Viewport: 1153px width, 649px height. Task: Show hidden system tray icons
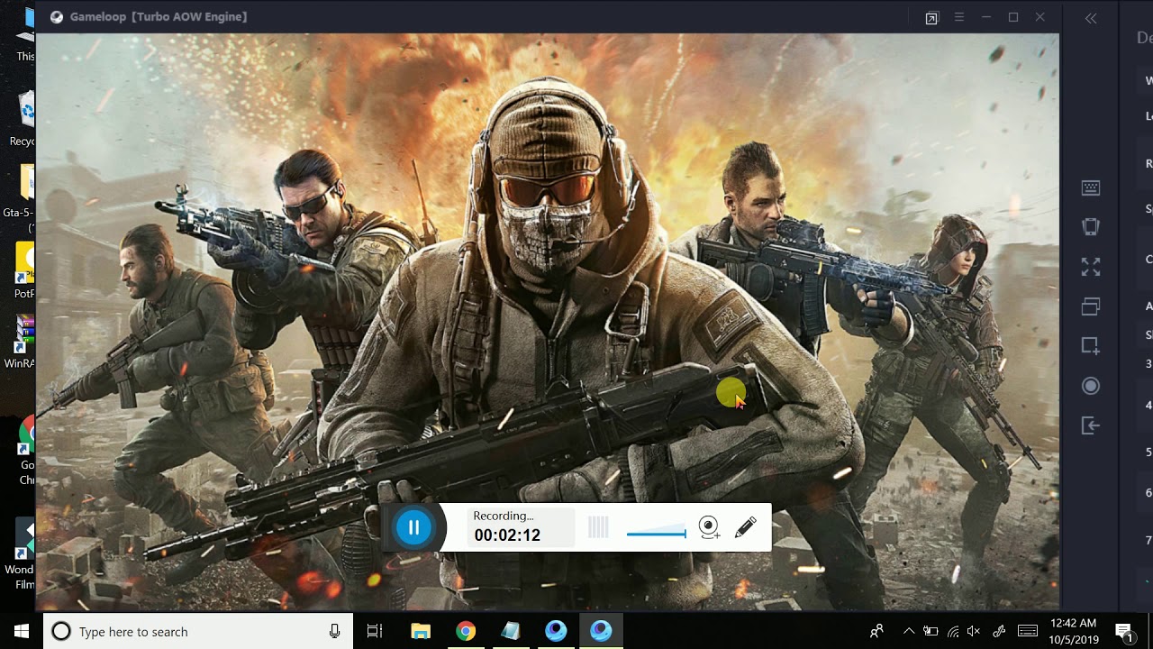pos(909,632)
